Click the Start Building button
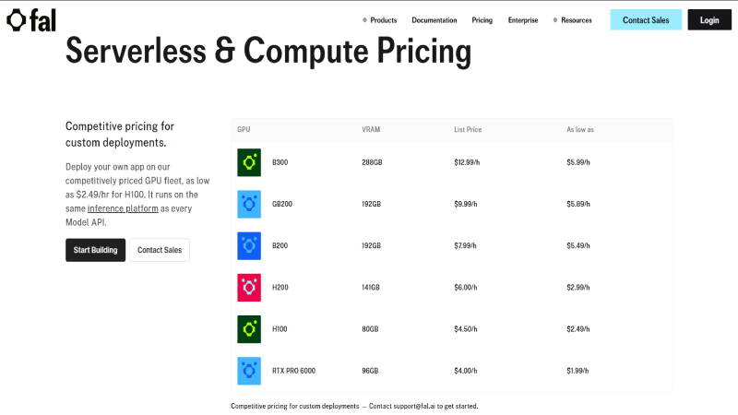 (x=96, y=250)
